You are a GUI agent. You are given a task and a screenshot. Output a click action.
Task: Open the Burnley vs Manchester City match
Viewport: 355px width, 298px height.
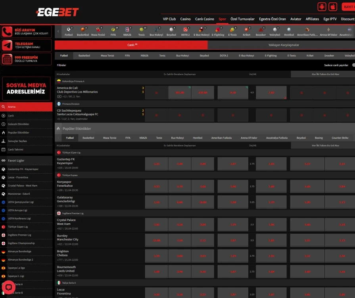pyautogui.click(x=67, y=238)
